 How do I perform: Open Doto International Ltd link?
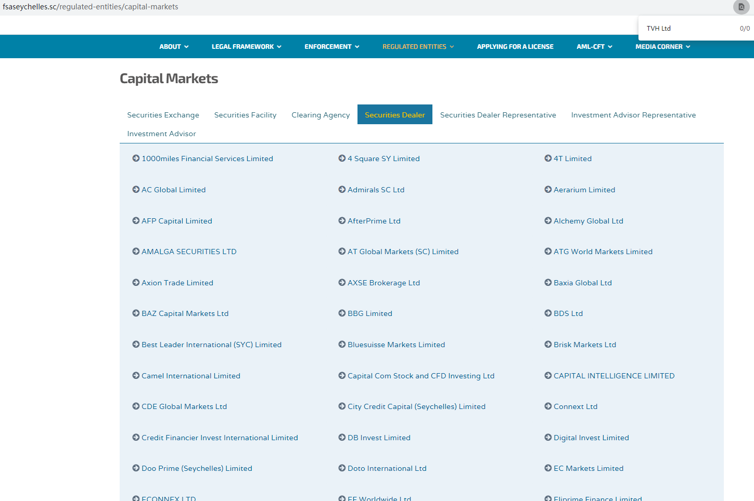(x=387, y=468)
